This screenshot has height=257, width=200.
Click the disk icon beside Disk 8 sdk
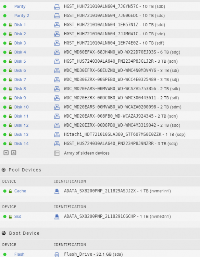click(57, 89)
